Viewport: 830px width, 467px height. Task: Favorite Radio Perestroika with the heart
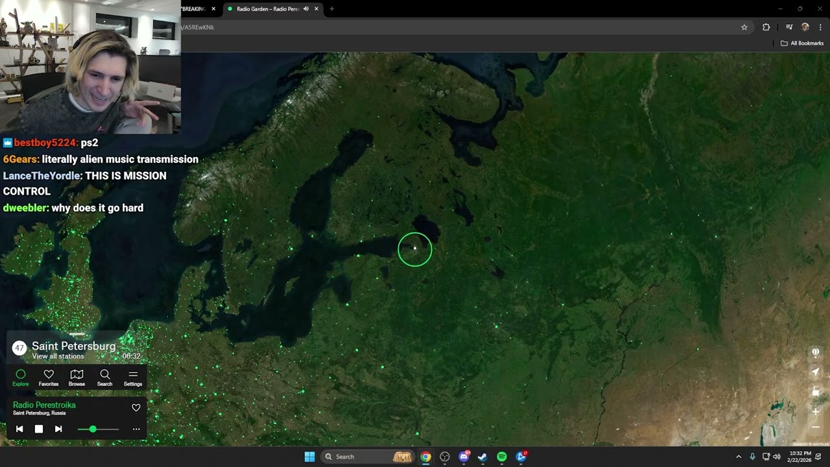coord(136,408)
